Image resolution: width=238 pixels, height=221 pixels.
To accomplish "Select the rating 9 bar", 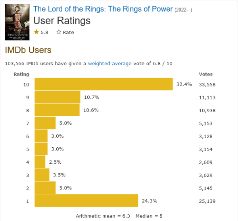I will pyautogui.click(x=58, y=97).
